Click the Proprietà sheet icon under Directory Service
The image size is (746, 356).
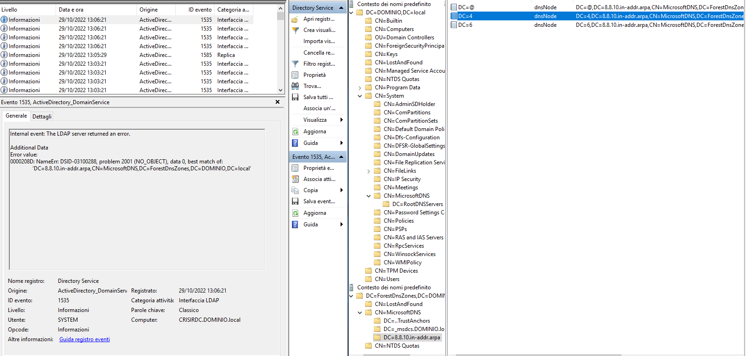(x=295, y=75)
